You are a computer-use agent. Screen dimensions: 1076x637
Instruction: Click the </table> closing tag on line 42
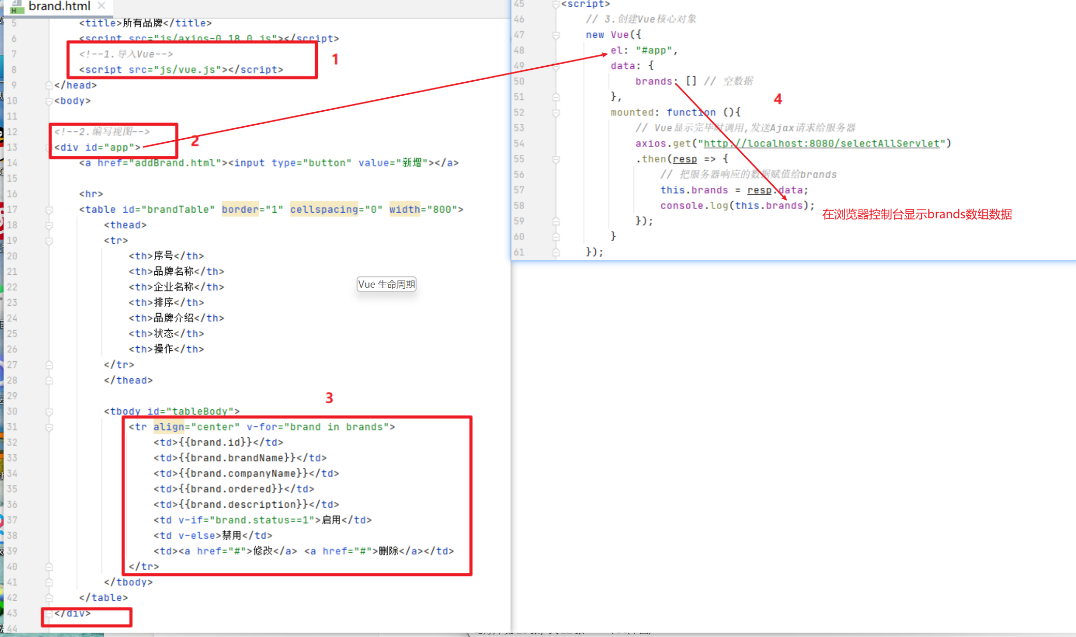click(x=104, y=598)
